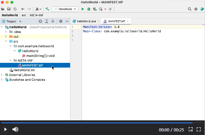This screenshot has height=135, width=205.
Task: Click META-INF in the breadcrumb bar
Action: [37, 15]
